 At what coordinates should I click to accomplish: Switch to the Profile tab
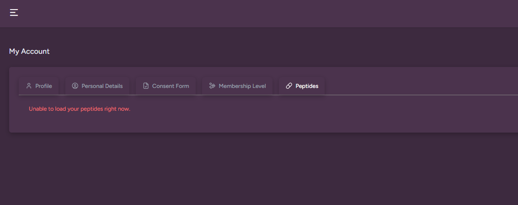click(x=43, y=86)
